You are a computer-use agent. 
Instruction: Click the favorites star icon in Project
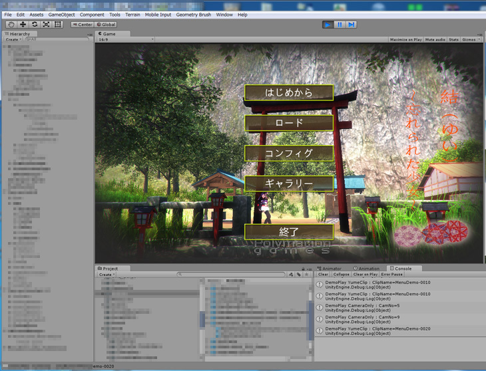(307, 275)
